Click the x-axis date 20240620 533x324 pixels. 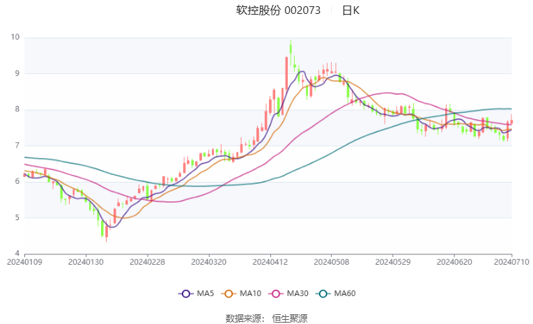tap(454, 262)
